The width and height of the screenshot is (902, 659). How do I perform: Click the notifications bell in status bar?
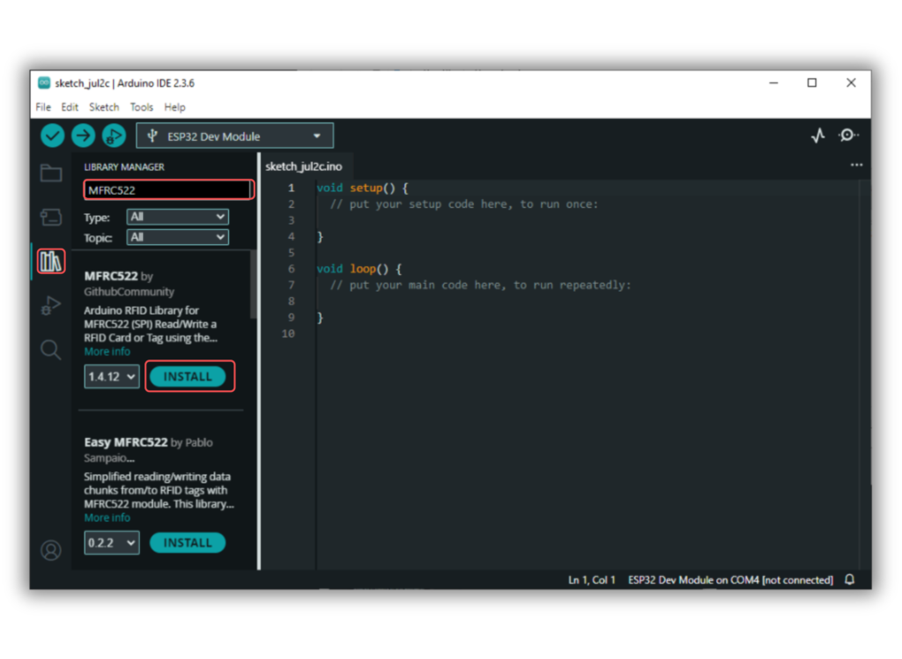click(850, 580)
